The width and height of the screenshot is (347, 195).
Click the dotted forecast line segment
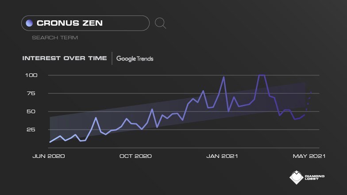[309, 101]
